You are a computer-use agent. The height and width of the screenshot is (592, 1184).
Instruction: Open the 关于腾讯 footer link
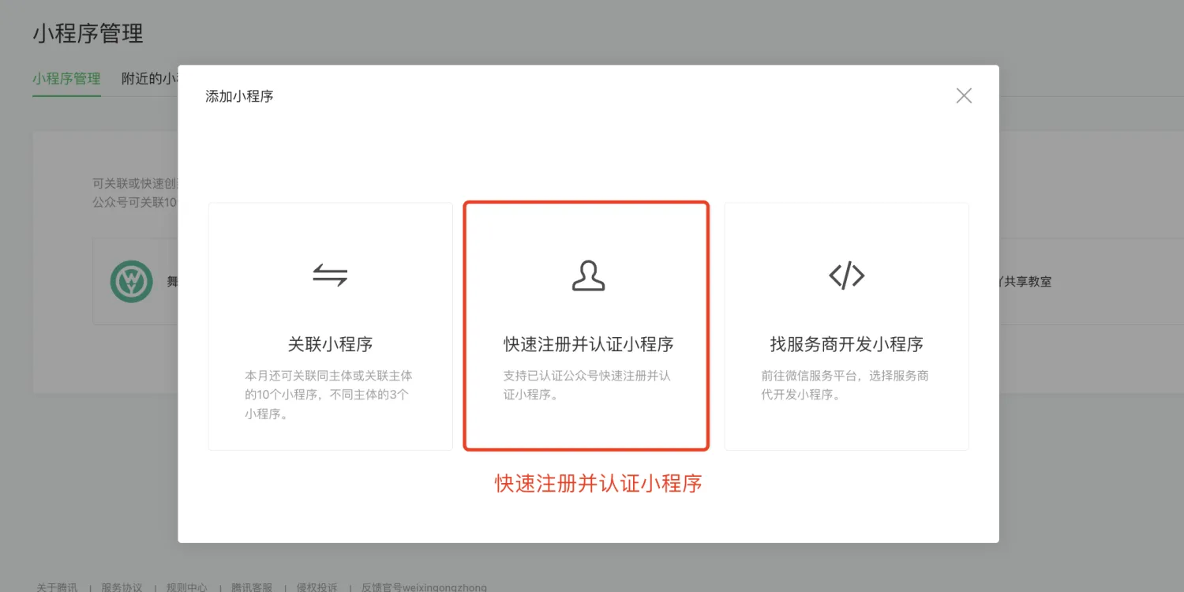(57, 587)
